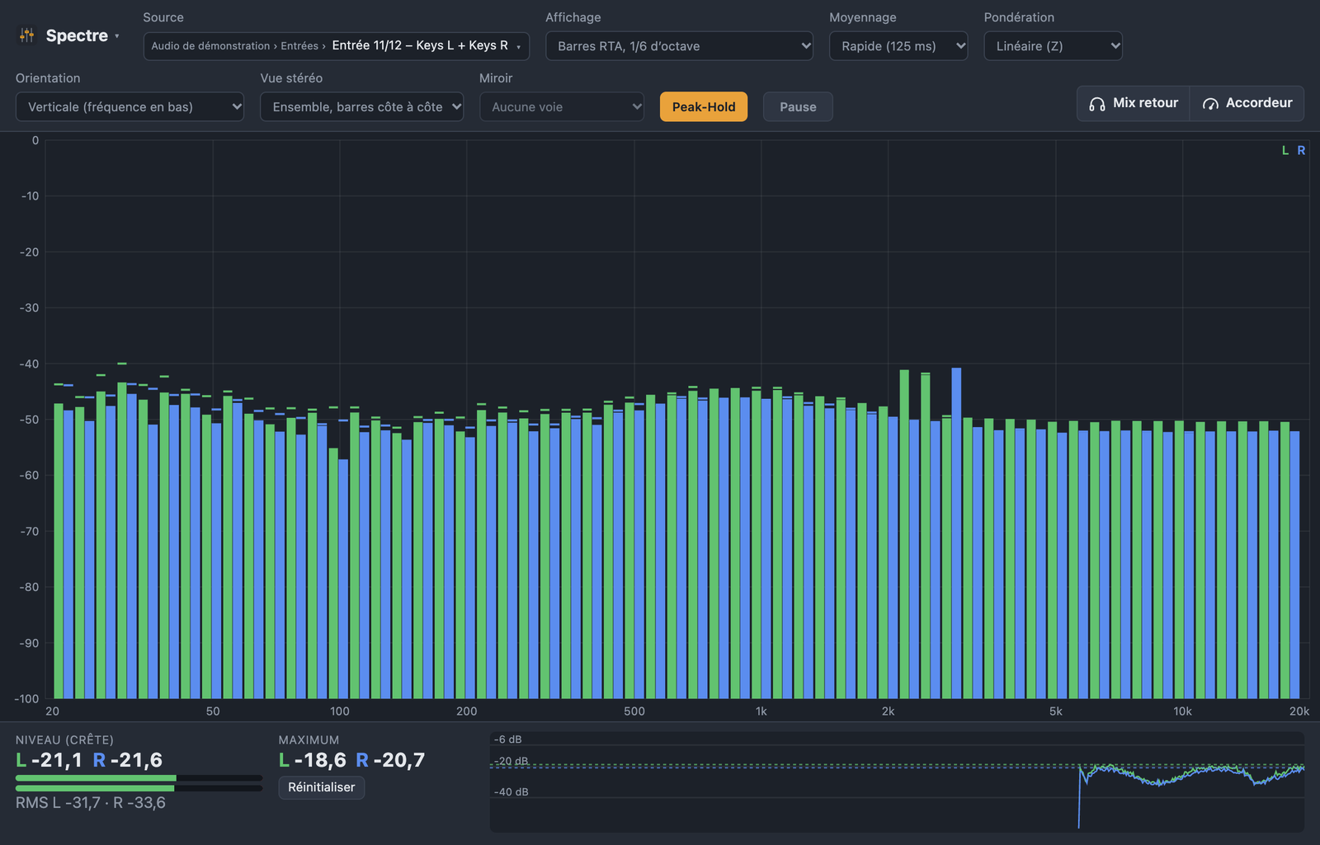The width and height of the screenshot is (1320, 845).
Task: Click the blue R legend label
Action: coord(1301,151)
